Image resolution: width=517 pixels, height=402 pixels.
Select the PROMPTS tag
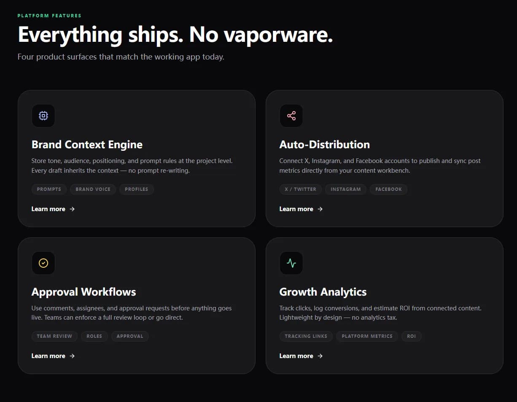[x=49, y=189]
